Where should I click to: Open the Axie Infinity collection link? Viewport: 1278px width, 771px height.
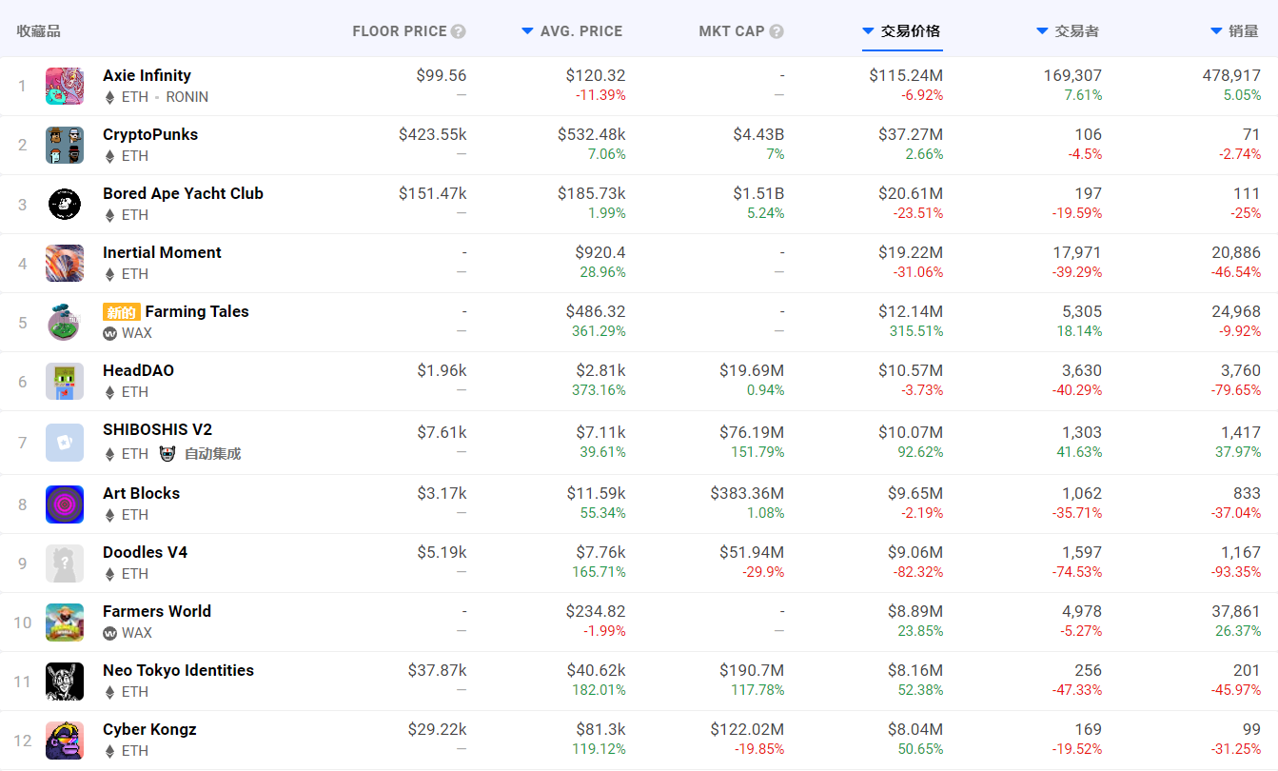147,75
